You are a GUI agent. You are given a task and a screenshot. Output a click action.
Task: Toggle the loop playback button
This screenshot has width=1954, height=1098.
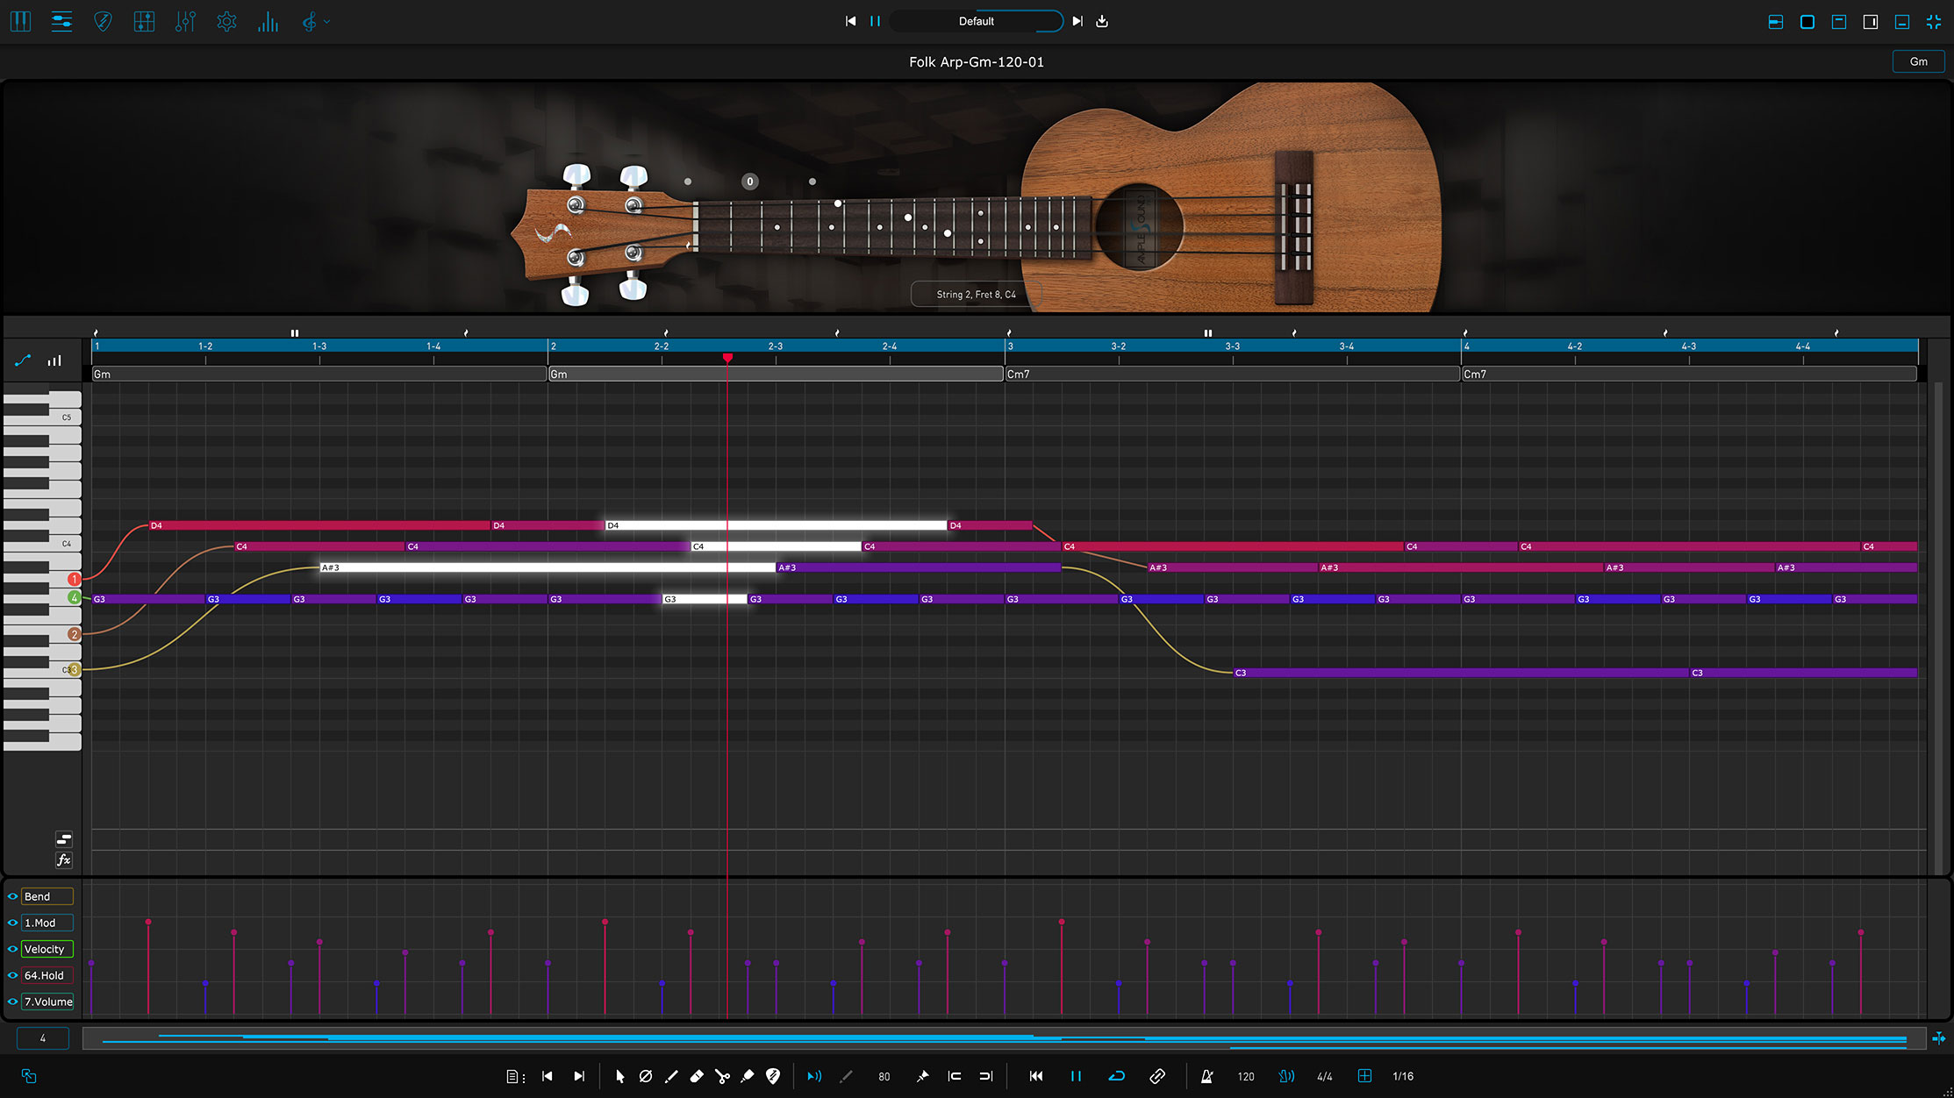click(x=1116, y=1076)
